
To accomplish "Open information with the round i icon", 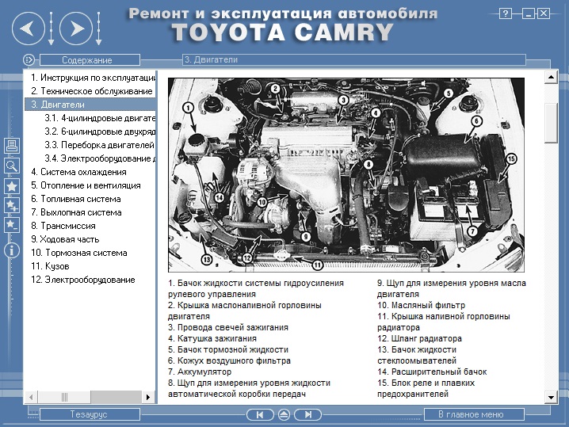I will point(12,250).
